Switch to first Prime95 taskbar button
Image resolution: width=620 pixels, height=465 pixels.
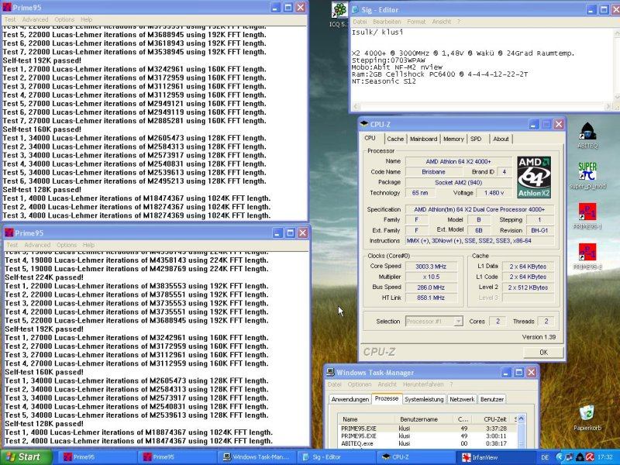click(x=97, y=457)
